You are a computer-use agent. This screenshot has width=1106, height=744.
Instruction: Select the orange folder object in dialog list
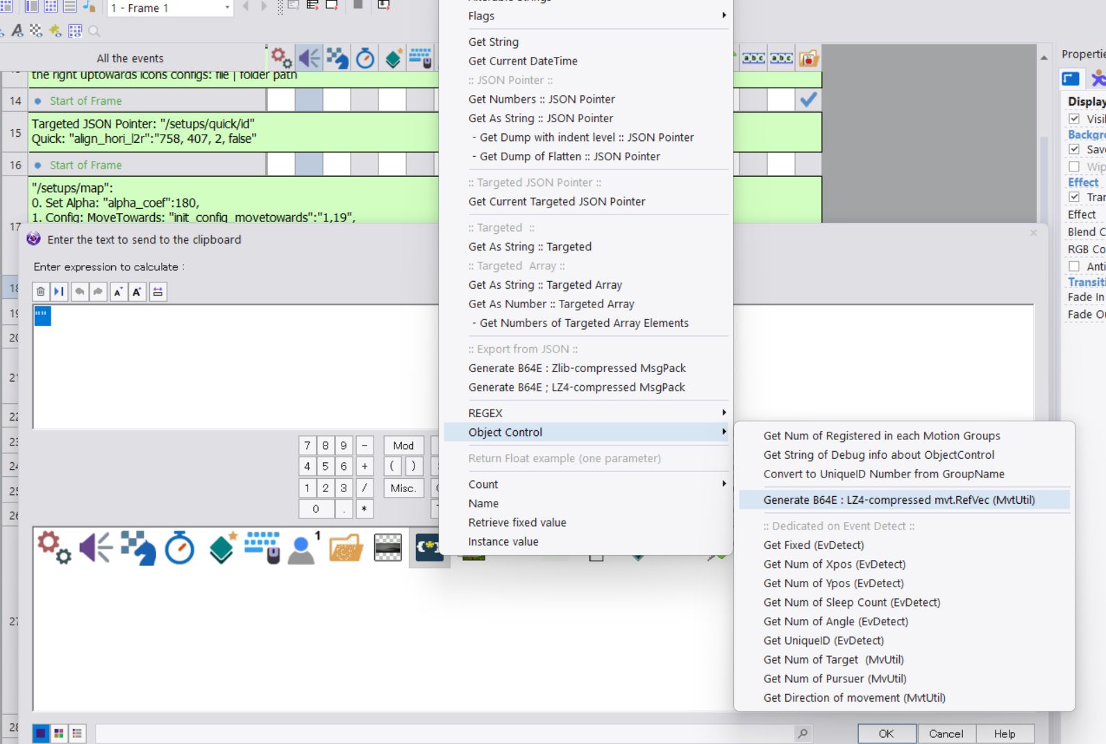pyautogui.click(x=346, y=548)
